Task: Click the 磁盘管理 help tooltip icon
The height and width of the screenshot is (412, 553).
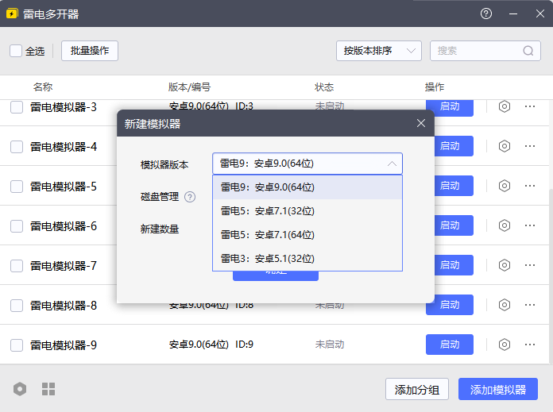Action: 190,197
